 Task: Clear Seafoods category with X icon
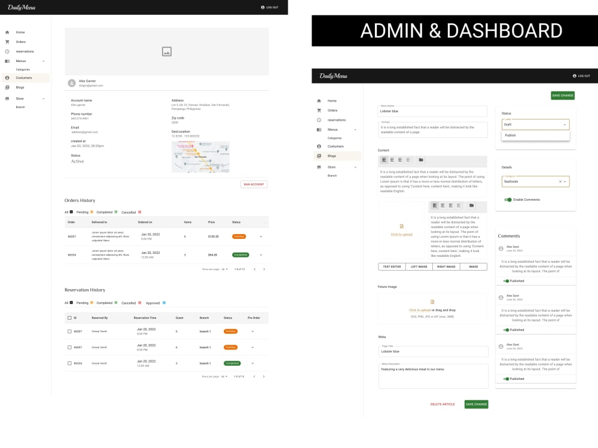(x=560, y=182)
